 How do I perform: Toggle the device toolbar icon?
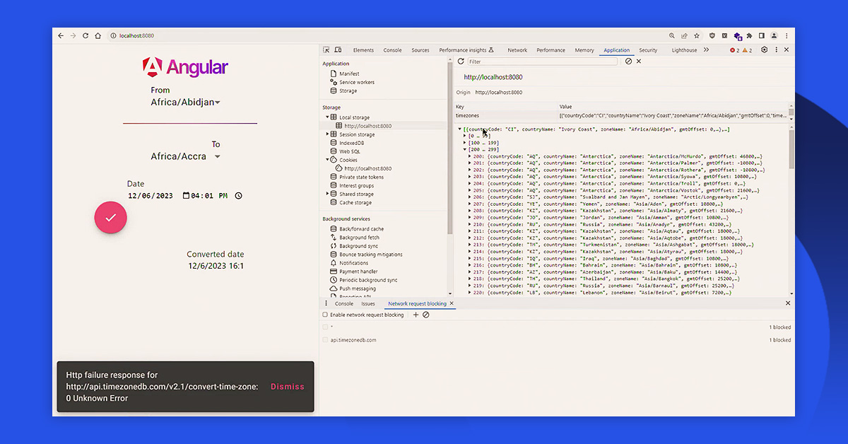pyautogui.click(x=338, y=50)
